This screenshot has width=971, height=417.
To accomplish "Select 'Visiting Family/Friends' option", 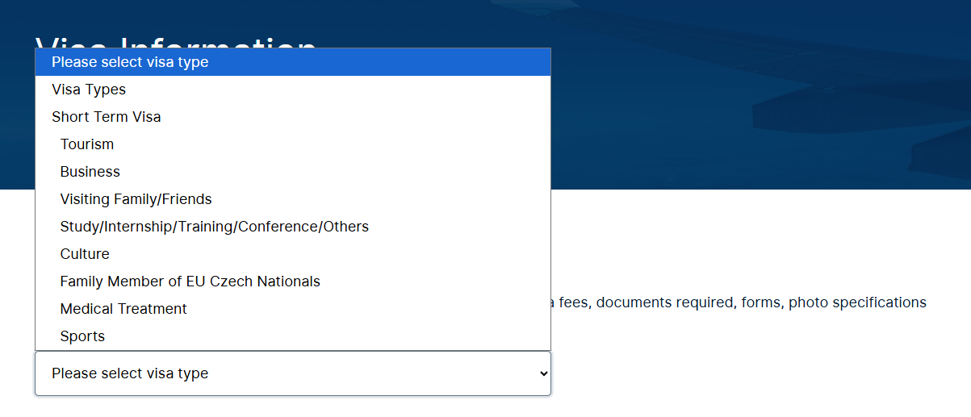I will [x=293, y=199].
